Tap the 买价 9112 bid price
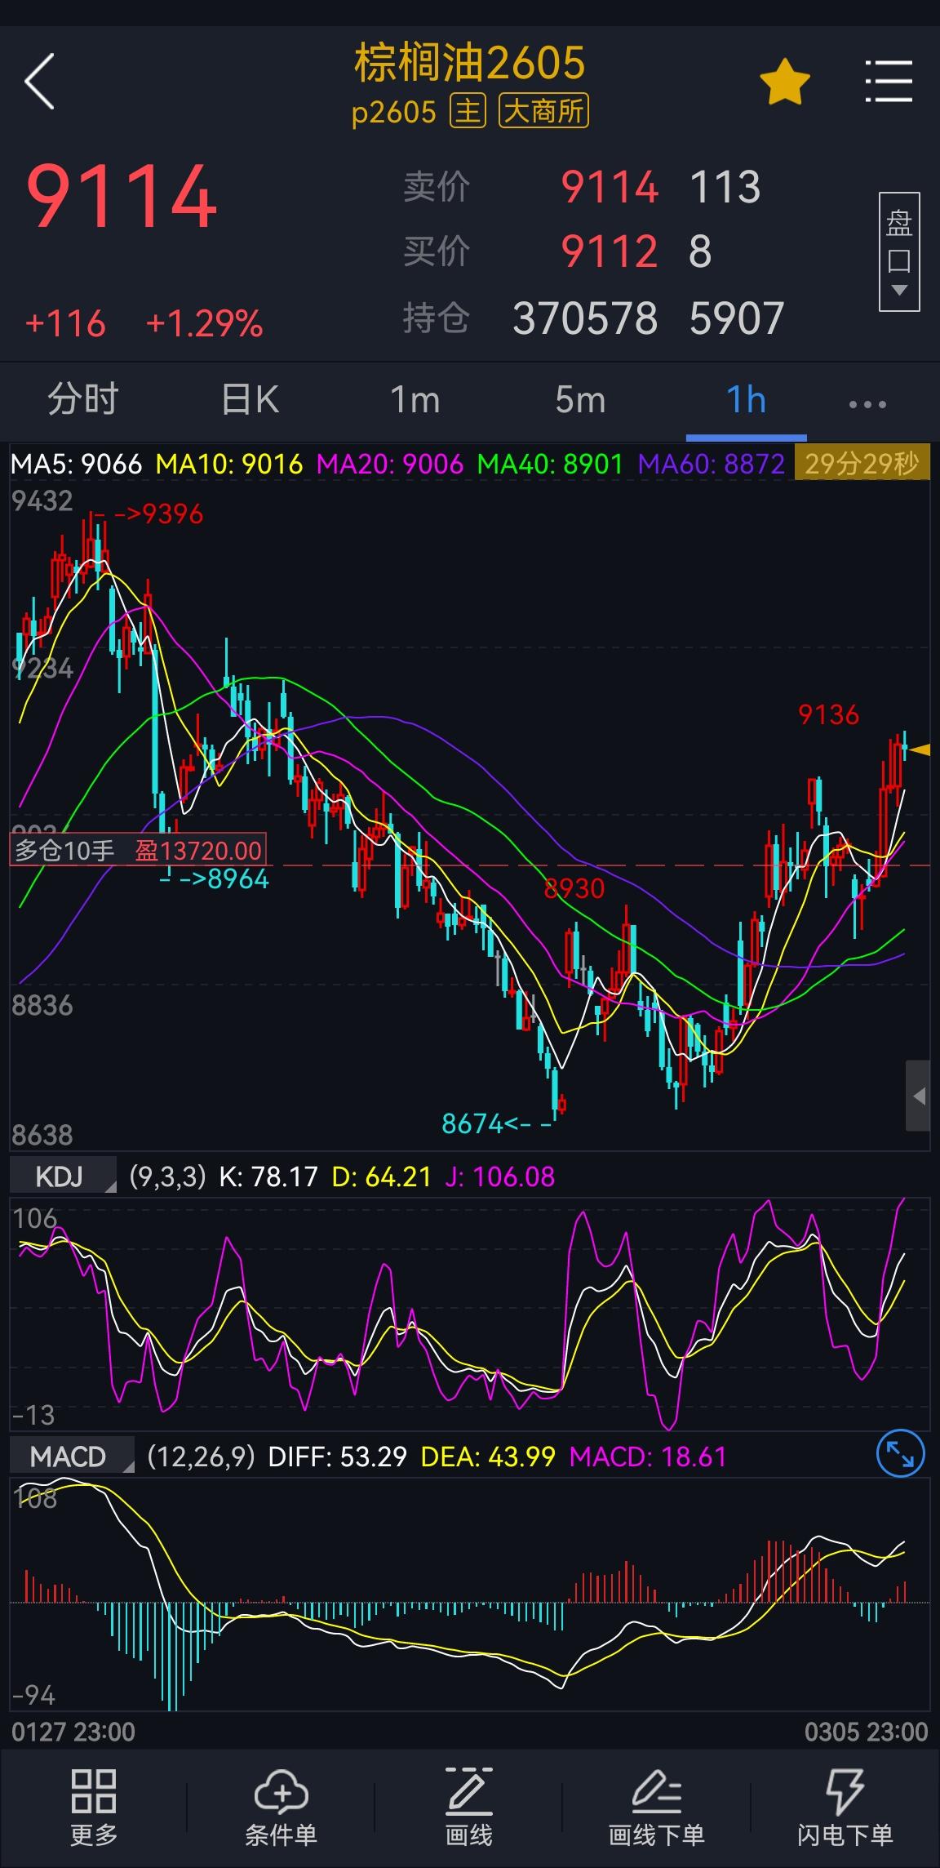940x1868 pixels. (609, 251)
